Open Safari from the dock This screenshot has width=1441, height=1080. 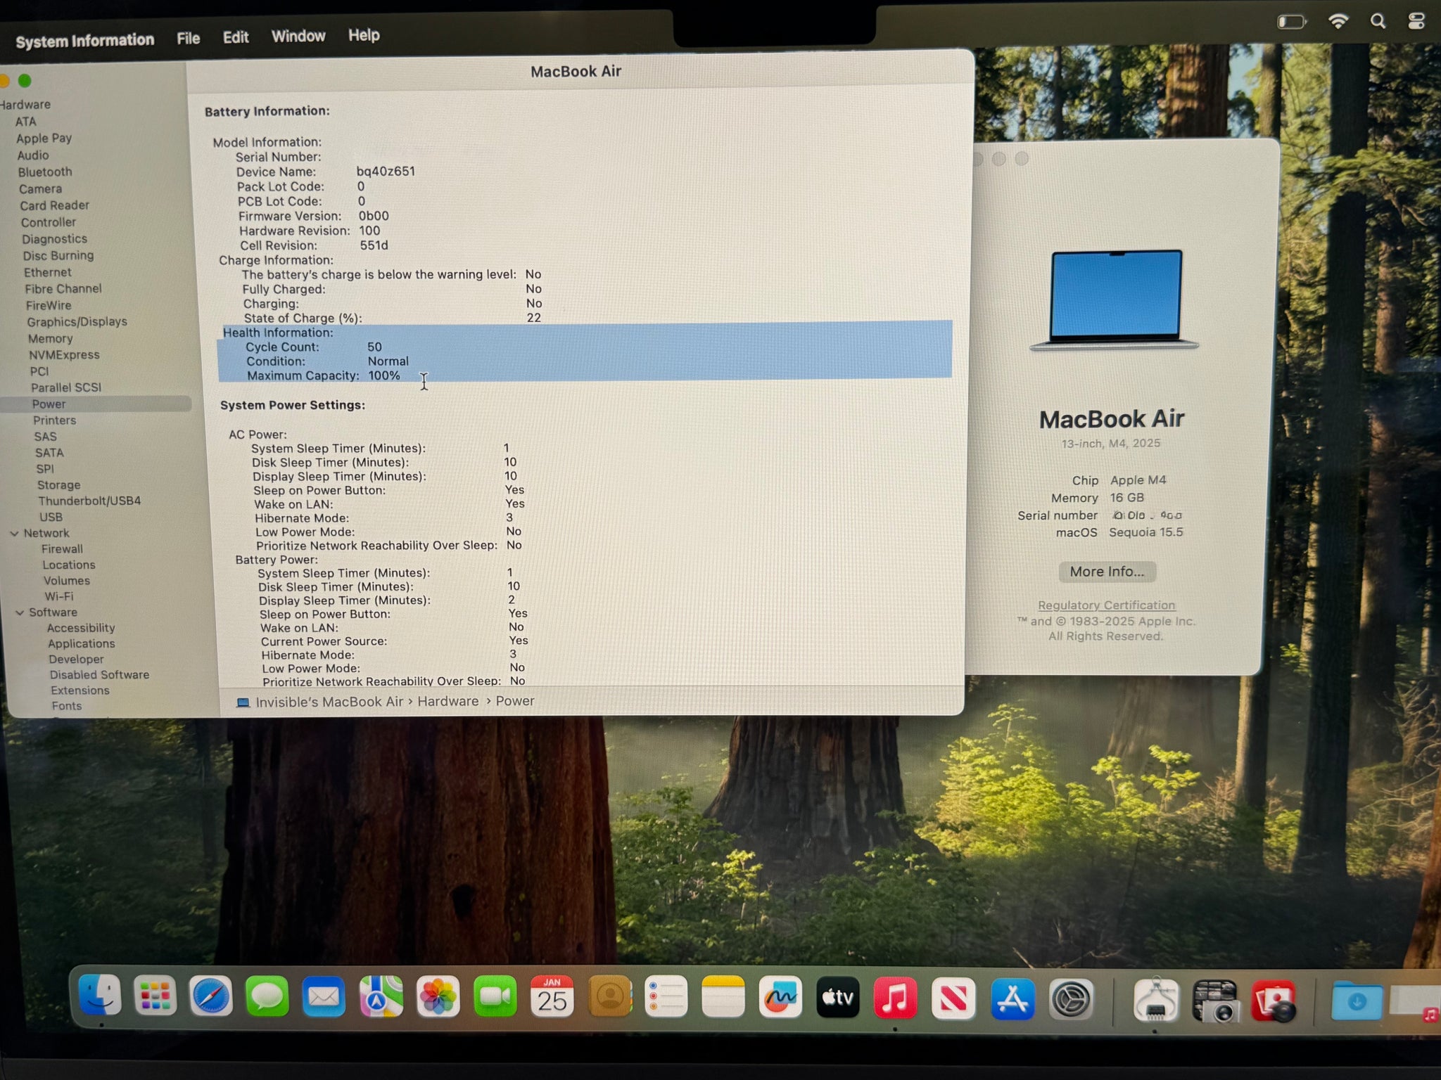point(211,996)
